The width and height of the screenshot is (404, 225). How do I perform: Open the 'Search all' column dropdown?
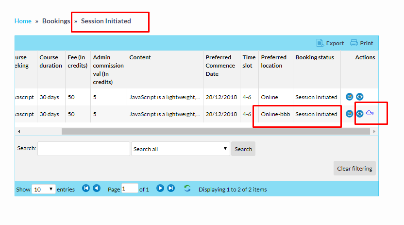[181, 149]
